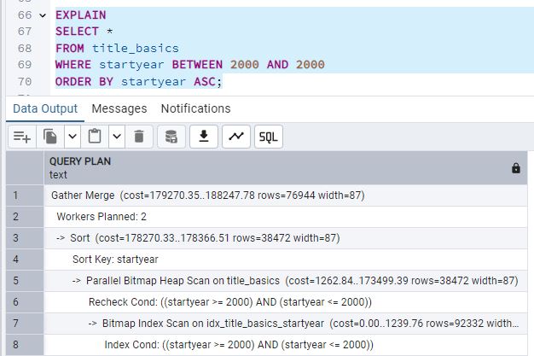Screen dimensions: 534x356
Task: Download results with the download icon
Action: point(204,137)
